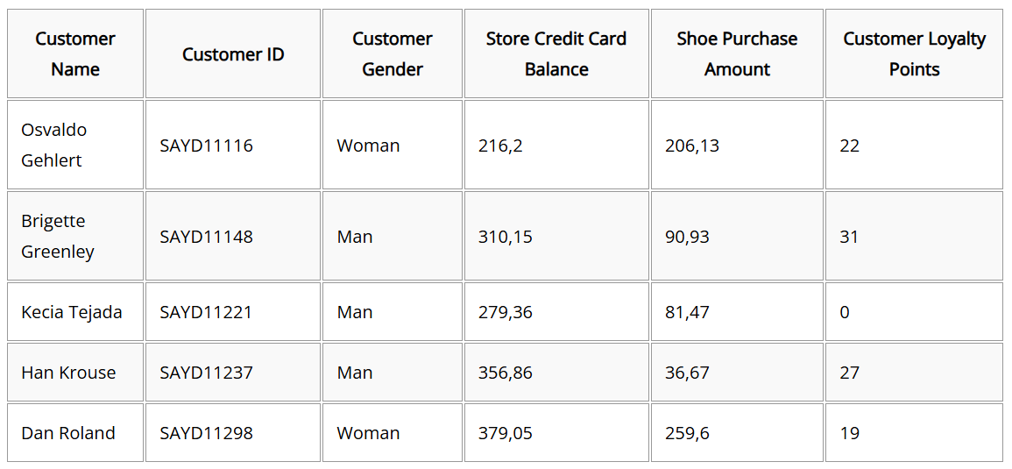Click customer ID SAYD11237
The image size is (1012, 469).
tap(207, 373)
